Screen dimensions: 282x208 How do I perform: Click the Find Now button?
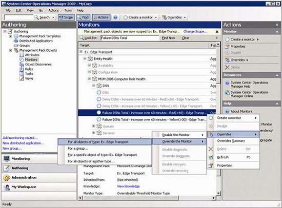169,38
